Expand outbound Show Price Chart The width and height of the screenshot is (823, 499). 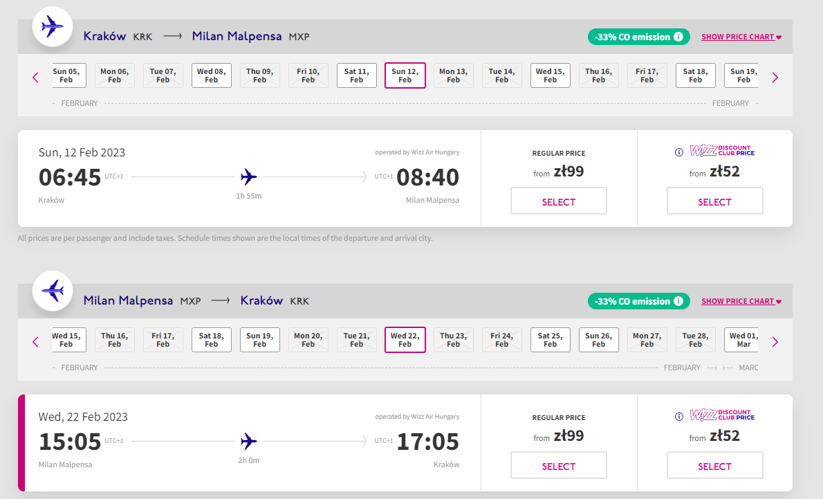tap(741, 37)
